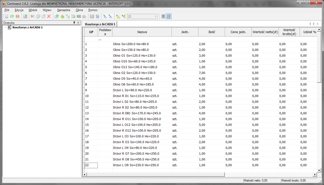
Task: Click the green spreadsheet export icon
Action: coord(25,16)
